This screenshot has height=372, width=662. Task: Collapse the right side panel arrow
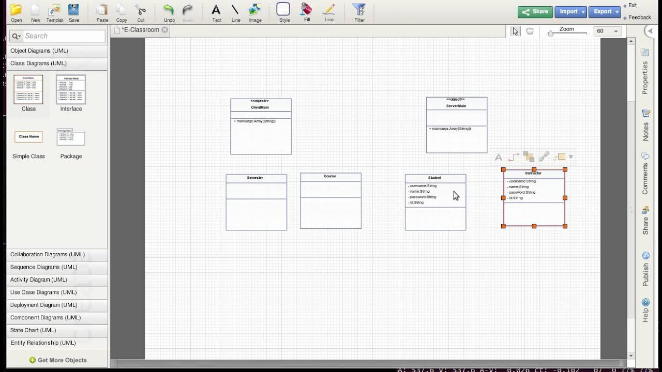[x=650, y=32]
